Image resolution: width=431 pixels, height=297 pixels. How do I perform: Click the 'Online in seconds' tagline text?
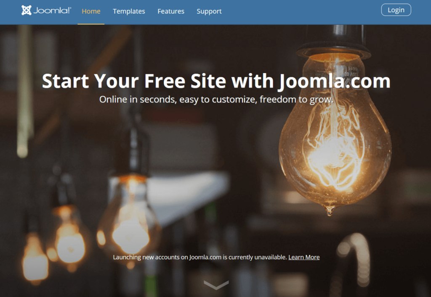[216, 99]
